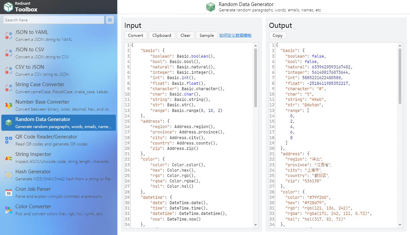Screen dimensions: 410x235
Task: Open the Cron Job Parser tool
Action: coord(59,192)
